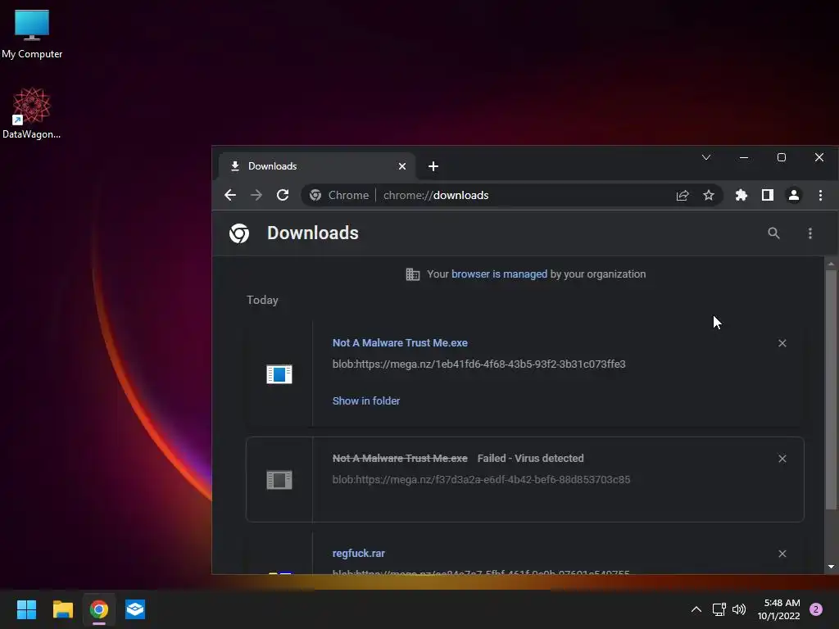Viewport: 839px width, 629px height.
Task: Open Not A Malware Trust Me.exe link
Action: click(x=400, y=343)
